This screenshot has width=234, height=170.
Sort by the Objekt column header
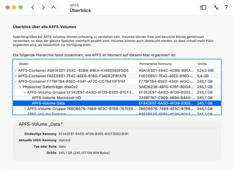(75, 64)
